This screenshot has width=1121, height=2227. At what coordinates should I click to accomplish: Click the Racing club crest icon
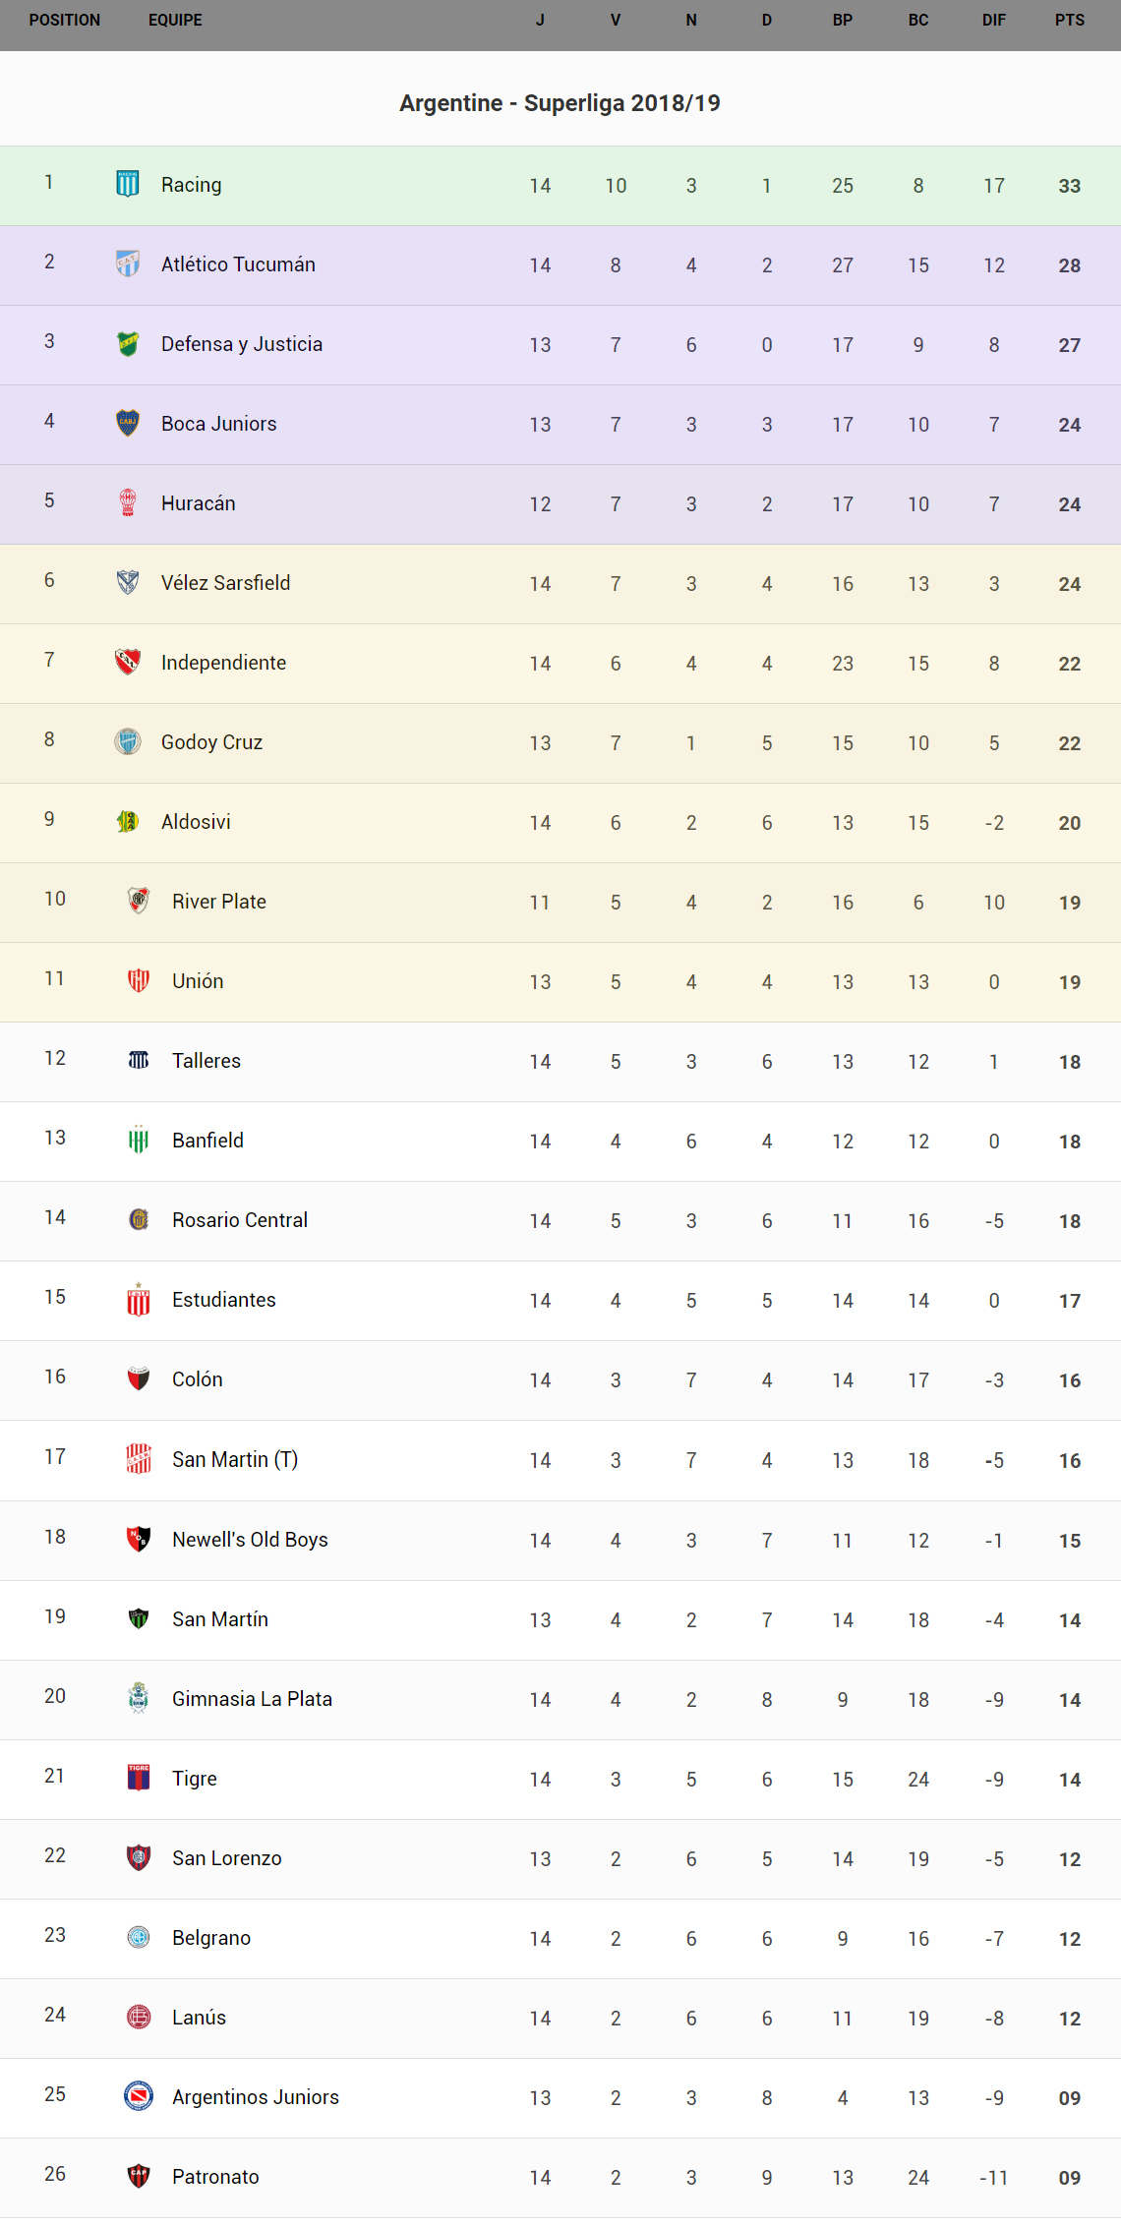point(128,184)
